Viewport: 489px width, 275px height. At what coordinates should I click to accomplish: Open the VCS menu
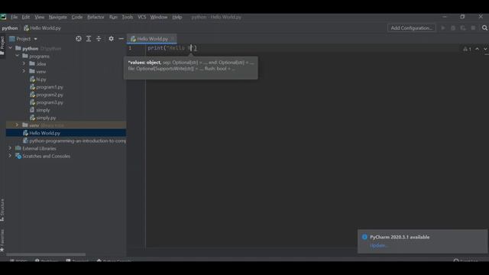pyautogui.click(x=142, y=17)
